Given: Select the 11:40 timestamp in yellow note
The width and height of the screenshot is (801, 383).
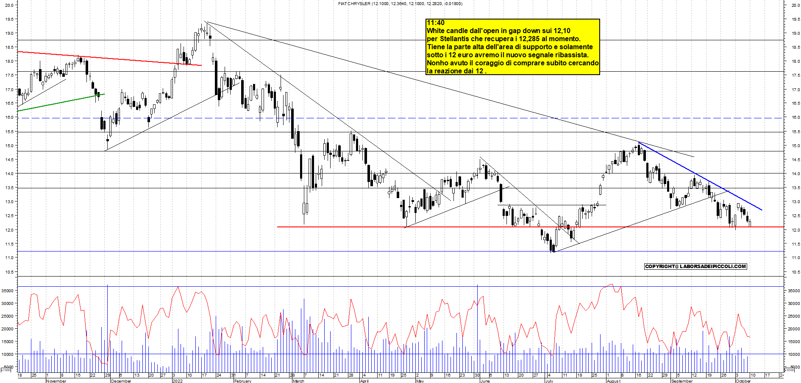Looking at the screenshot, I should pyautogui.click(x=436, y=23).
